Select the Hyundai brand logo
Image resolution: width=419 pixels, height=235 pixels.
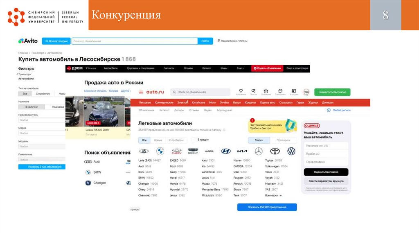click(x=225, y=151)
